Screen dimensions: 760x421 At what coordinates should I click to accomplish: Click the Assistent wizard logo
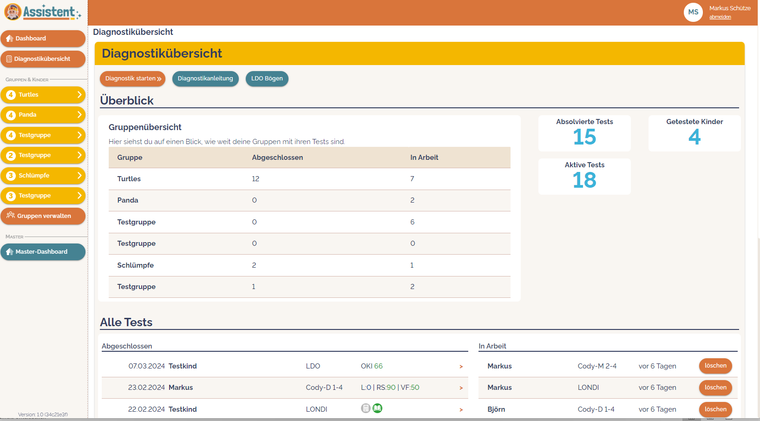(x=13, y=12)
